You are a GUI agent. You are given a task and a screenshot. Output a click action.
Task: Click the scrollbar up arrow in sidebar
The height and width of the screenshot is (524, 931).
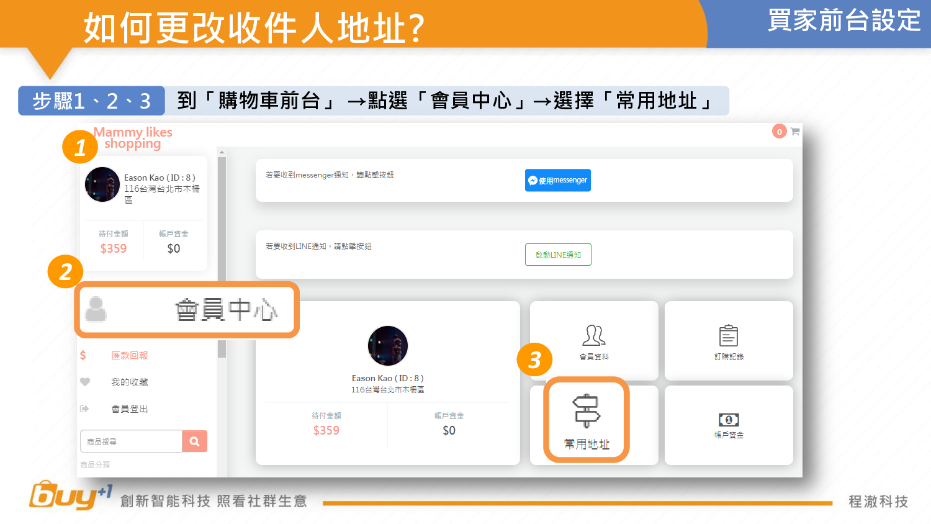tap(222, 152)
